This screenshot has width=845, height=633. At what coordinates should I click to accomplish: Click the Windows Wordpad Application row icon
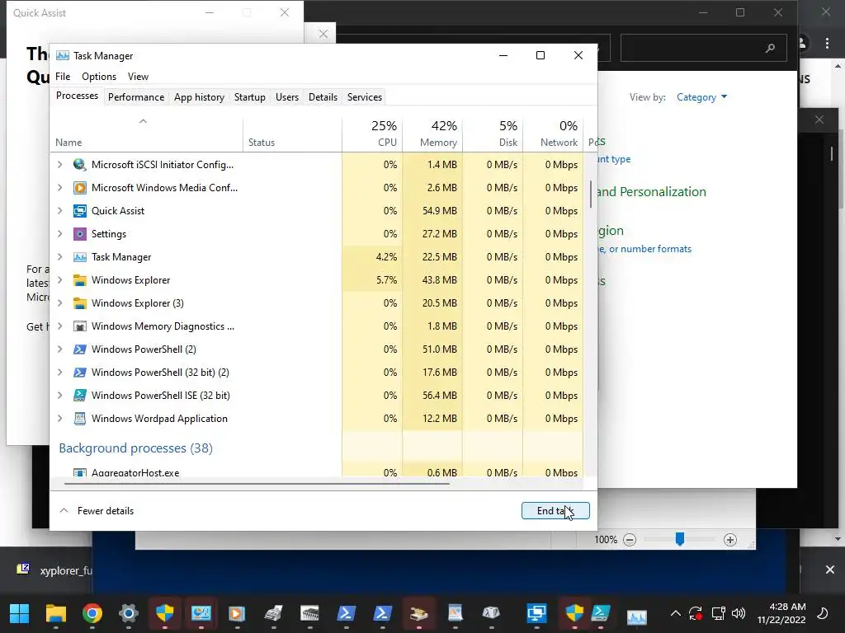pyautogui.click(x=80, y=419)
